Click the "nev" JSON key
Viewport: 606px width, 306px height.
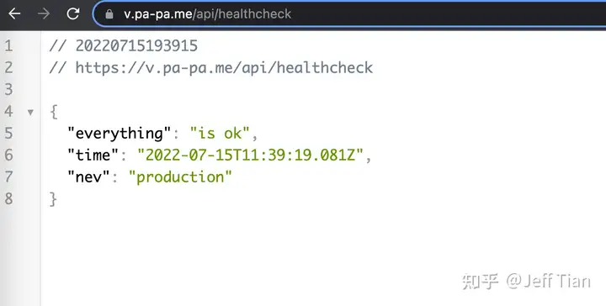[x=88, y=177]
